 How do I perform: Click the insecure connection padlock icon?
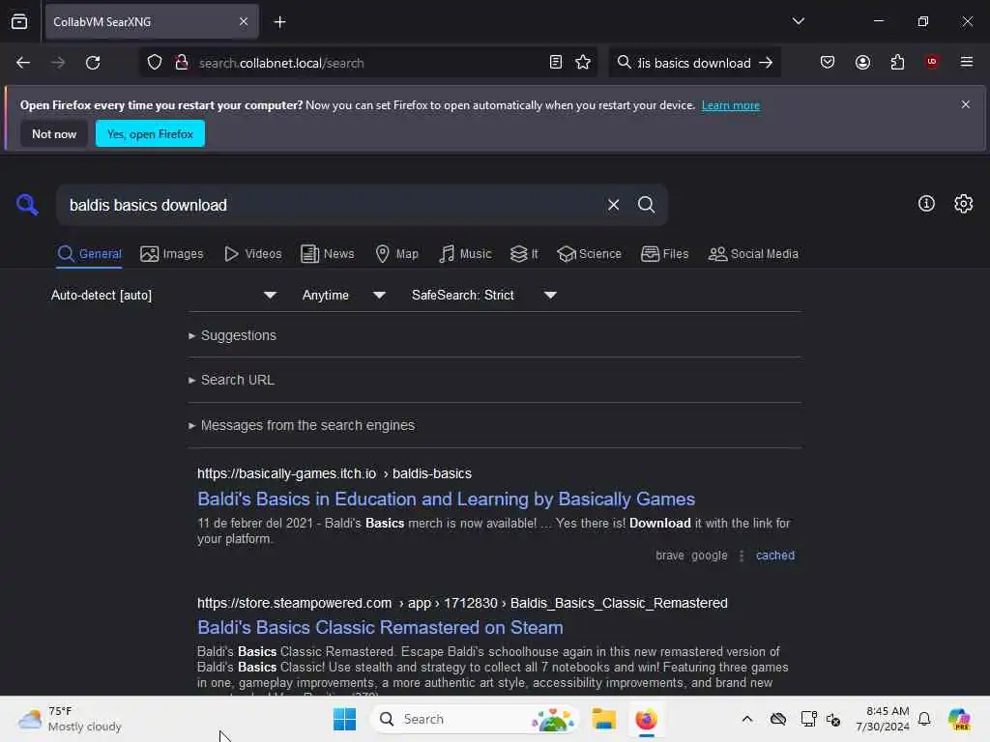pyautogui.click(x=181, y=63)
